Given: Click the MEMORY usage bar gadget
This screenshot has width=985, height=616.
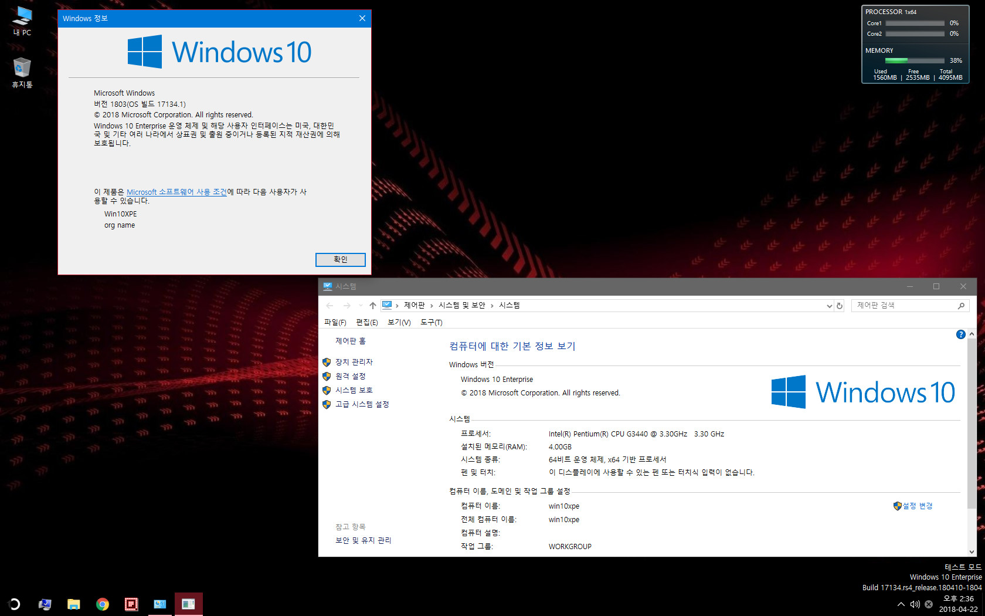Looking at the screenshot, I should [x=915, y=60].
